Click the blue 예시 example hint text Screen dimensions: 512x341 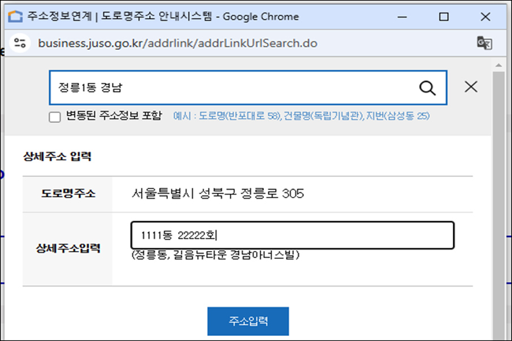click(301, 116)
